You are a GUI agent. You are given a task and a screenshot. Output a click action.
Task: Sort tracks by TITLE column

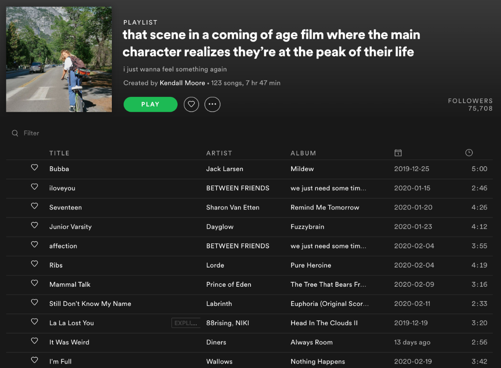pos(59,153)
